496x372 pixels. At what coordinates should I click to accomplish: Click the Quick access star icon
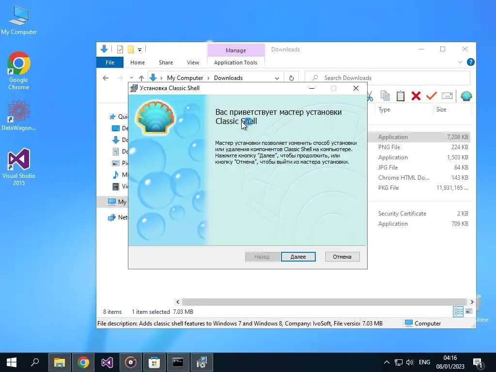112,117
